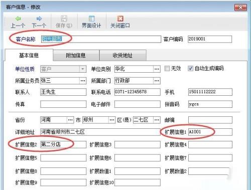The height and width of the screenshot is (190, 251).
Task: Open 省份 browse ellipsis button
Action: coord(70,120)
